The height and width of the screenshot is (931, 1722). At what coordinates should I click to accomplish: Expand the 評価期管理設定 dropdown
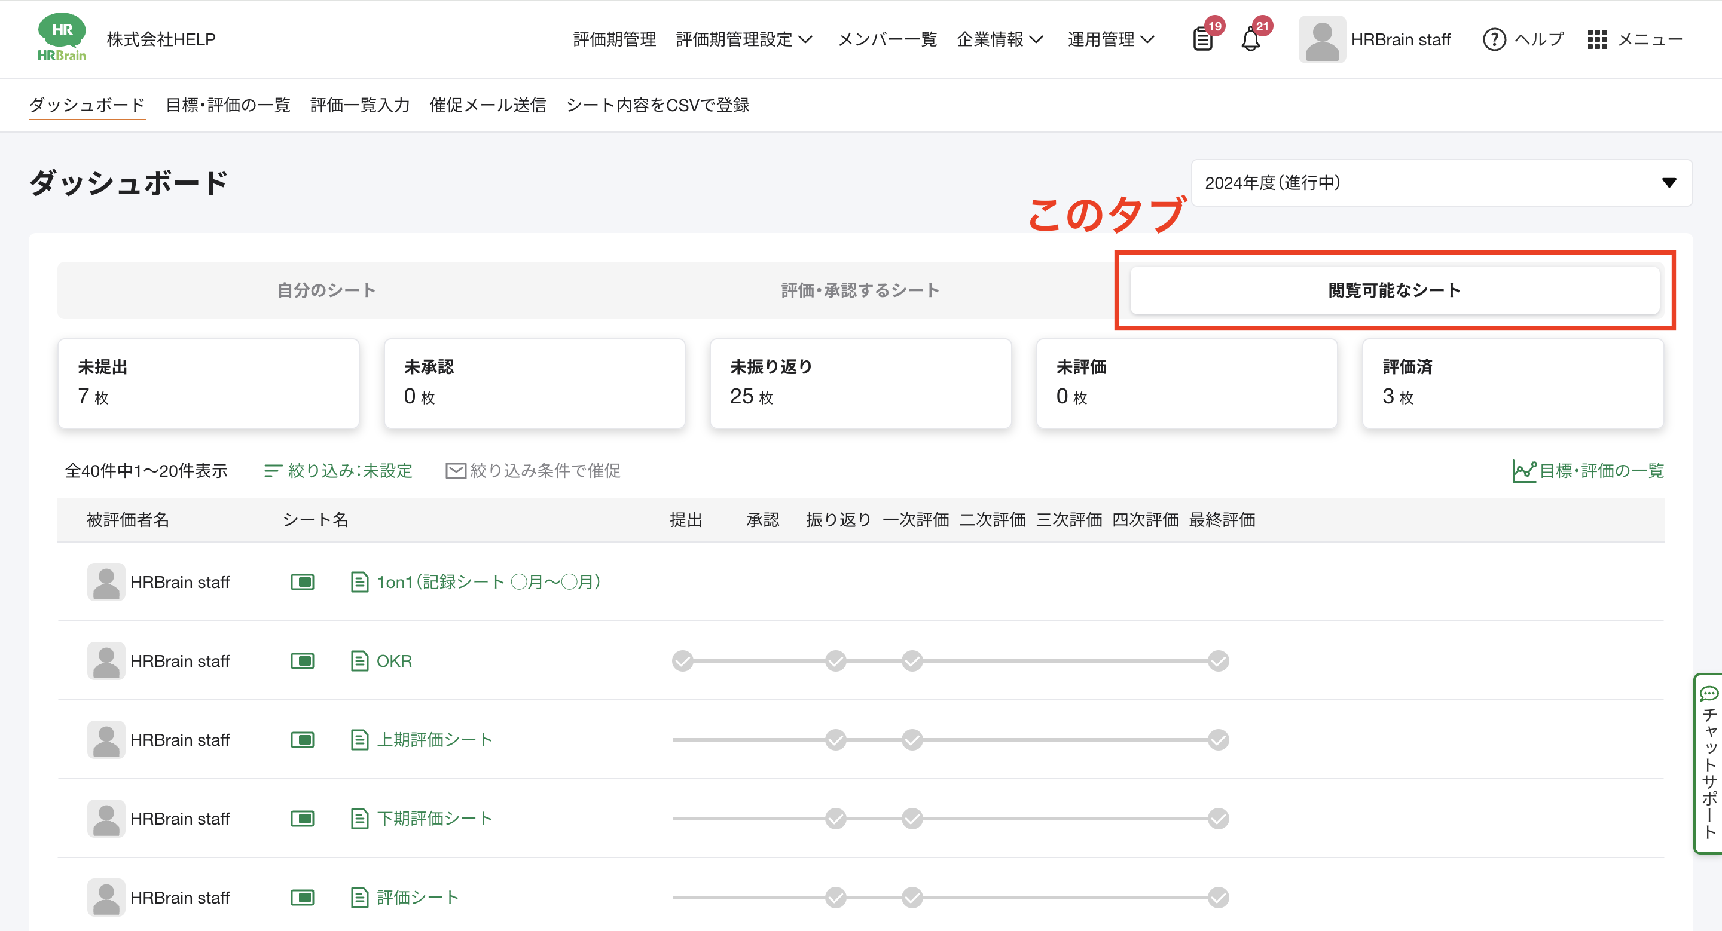point(744,39)
